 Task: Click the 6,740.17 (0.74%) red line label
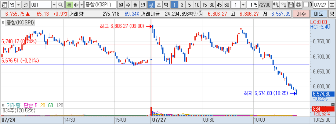19,41
